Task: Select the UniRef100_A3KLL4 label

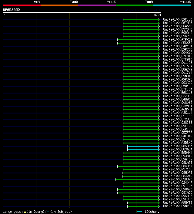Action: [x=178, y=113]
